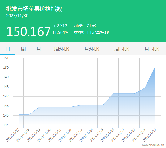Select the 周同比 tab
The height and width of the screenshot is (148, 166).
click(122, 49)
